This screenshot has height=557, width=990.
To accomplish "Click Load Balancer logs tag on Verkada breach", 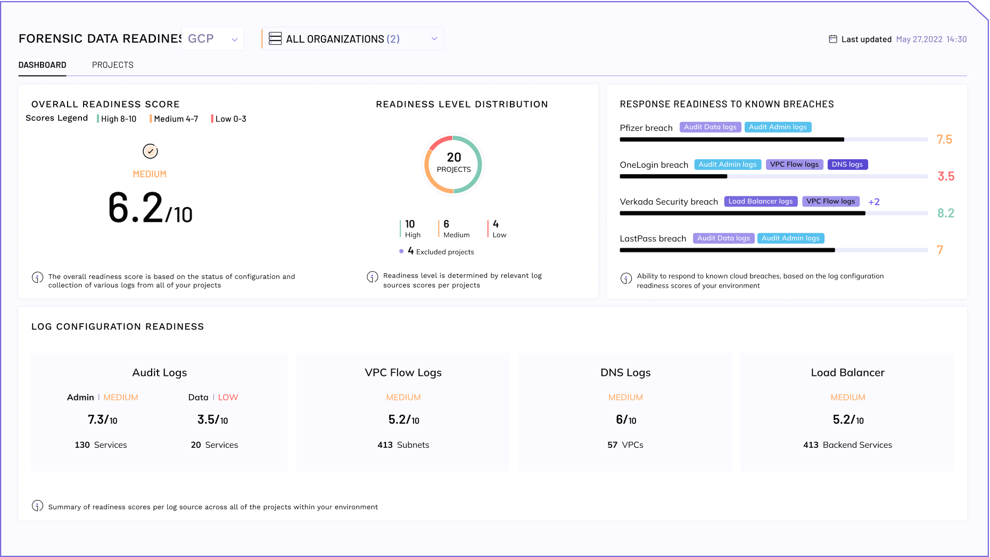I will pos(761,201).
